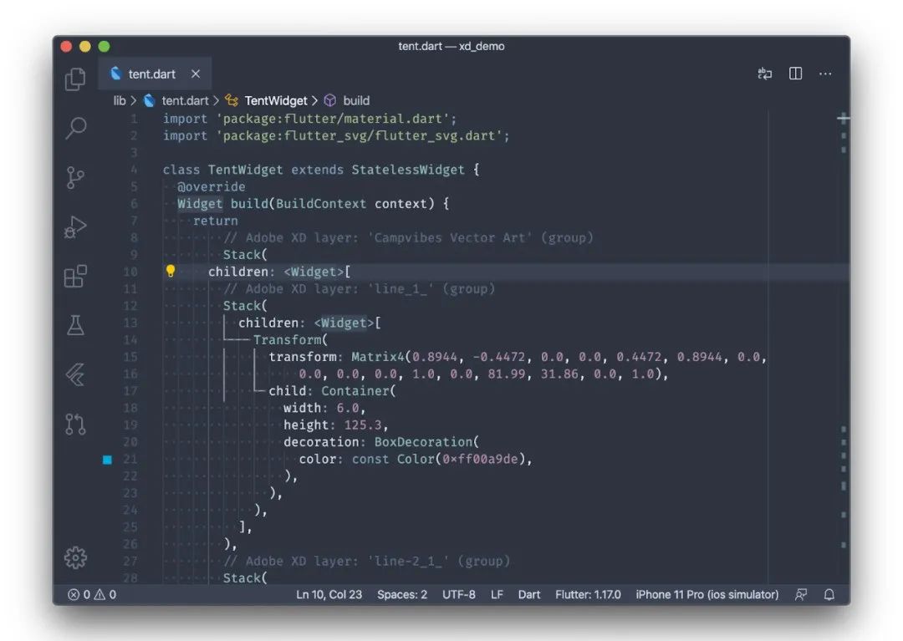Image resolution: width=903 pixels, height=641 pixels.
Task: Open the Testing flask view
Action: point(75,325)
